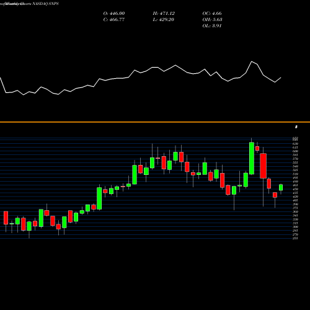310x310 pixels.
Task: Click the 270 price axis label
Action: click(295, 234)
